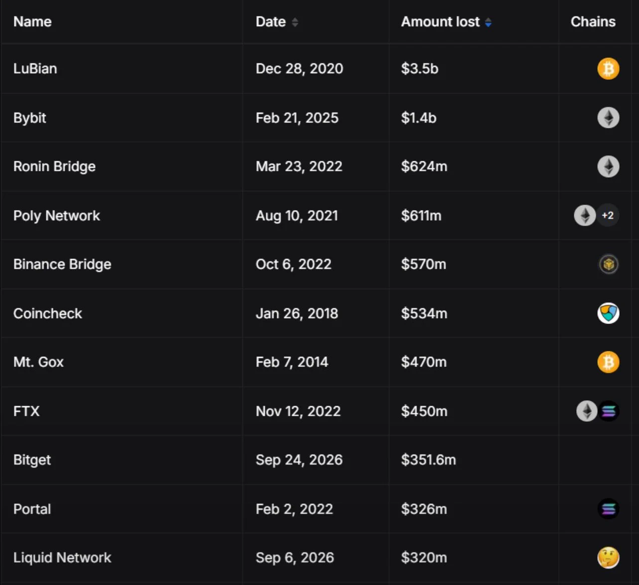Select the date Dec 28, 2020
Viewport: 639px width, 585px height.
click(x=300, y=69)
